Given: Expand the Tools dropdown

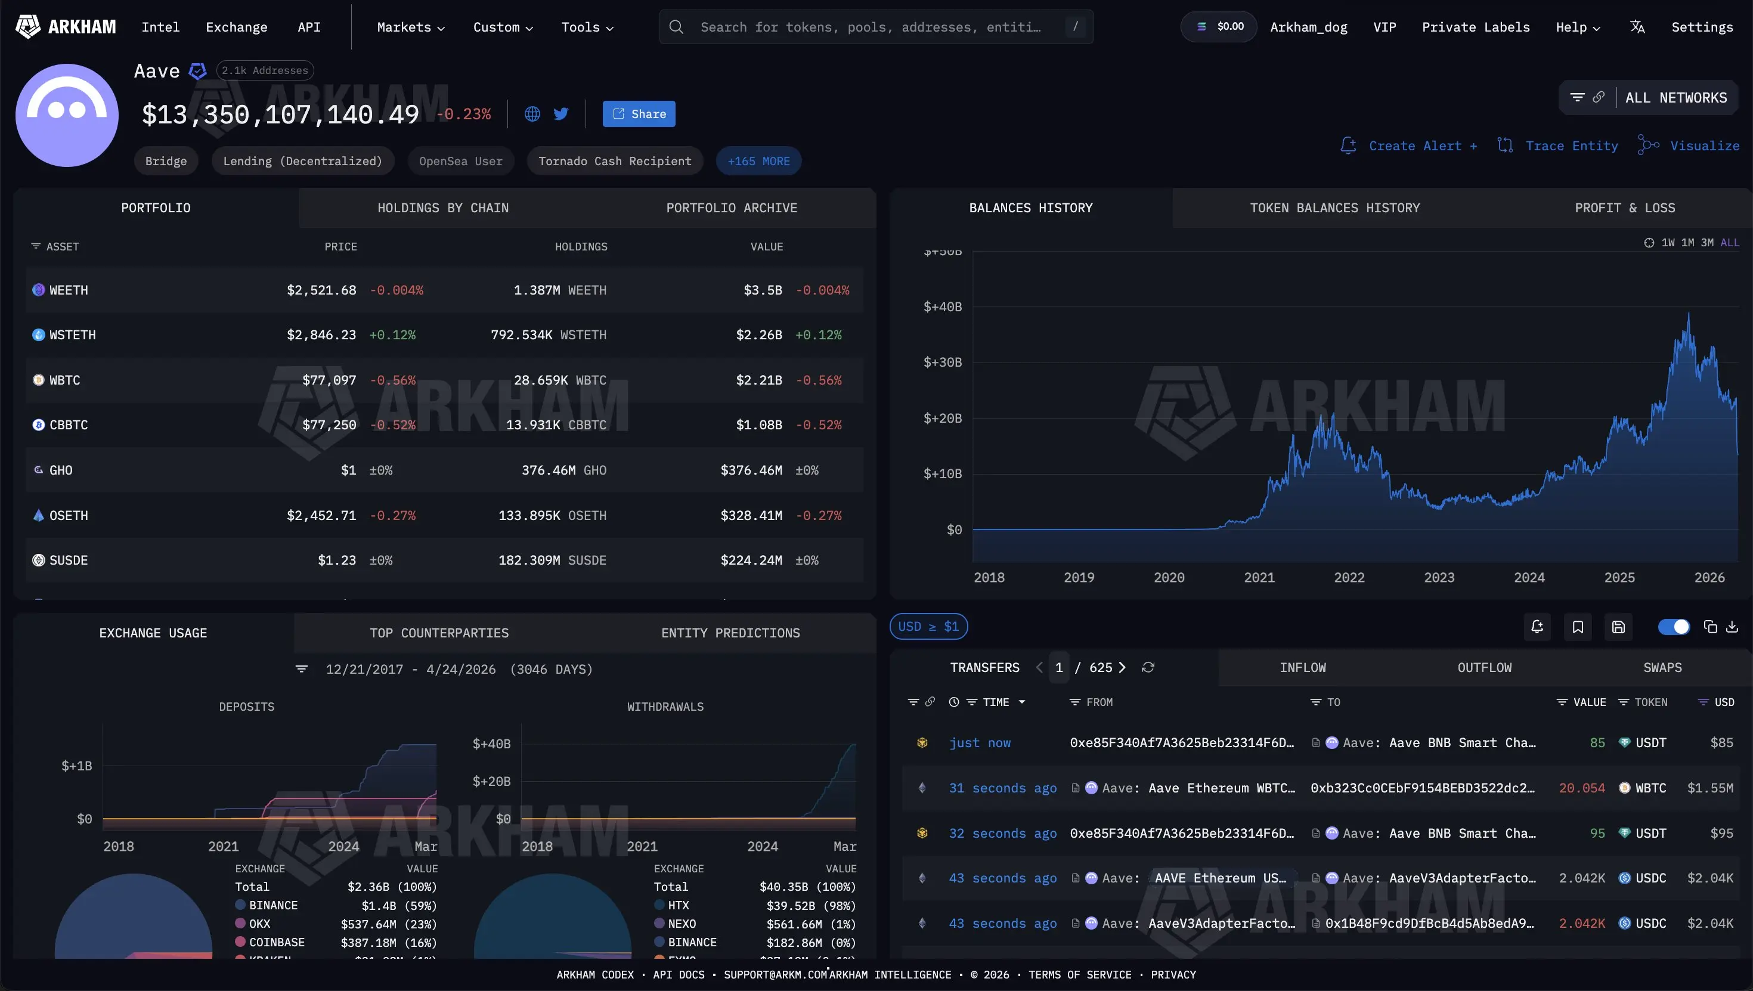Looking at the screenshot, I should click(587, 27).
